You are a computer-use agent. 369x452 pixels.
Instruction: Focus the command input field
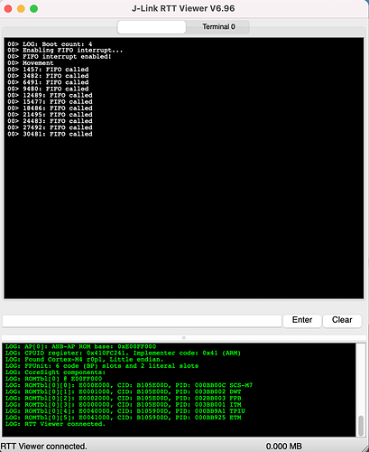tap(142, 321)
